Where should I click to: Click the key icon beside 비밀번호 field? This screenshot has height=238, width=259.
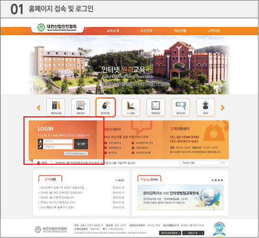[x=40, y=147]
